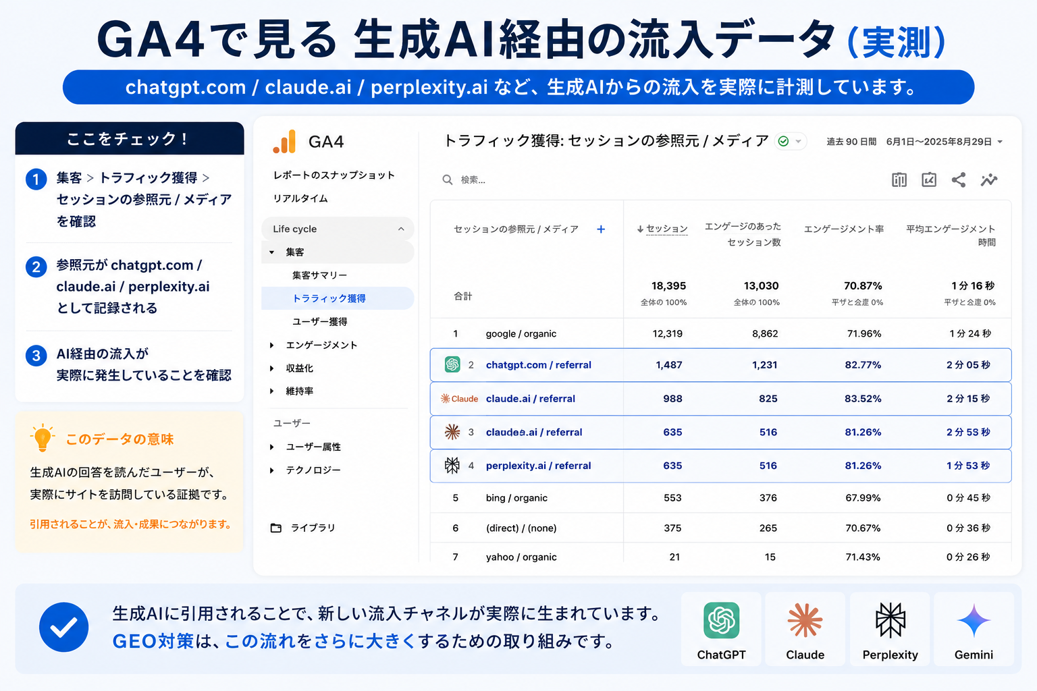Image resolution: width=1037 pixels, height=691 pixels.
Task: Expand the エンゲージメント menu triangle
Action: (272, 345)
